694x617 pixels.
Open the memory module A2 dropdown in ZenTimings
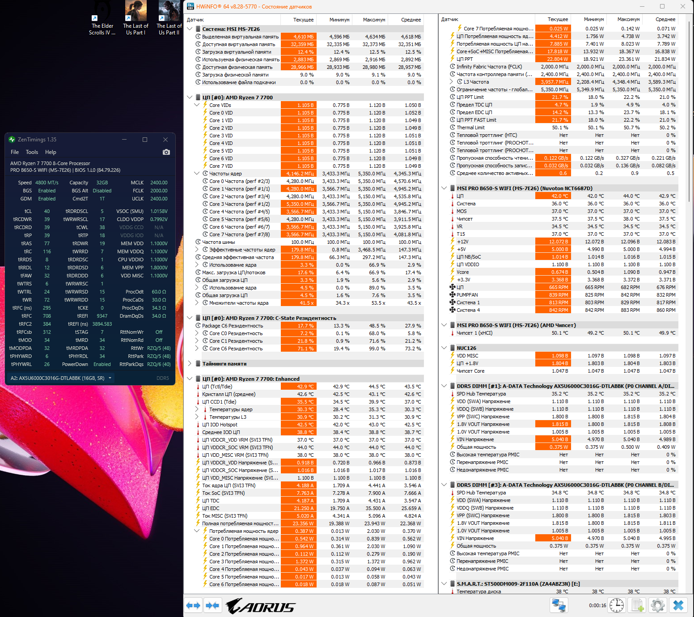[61, 378]
